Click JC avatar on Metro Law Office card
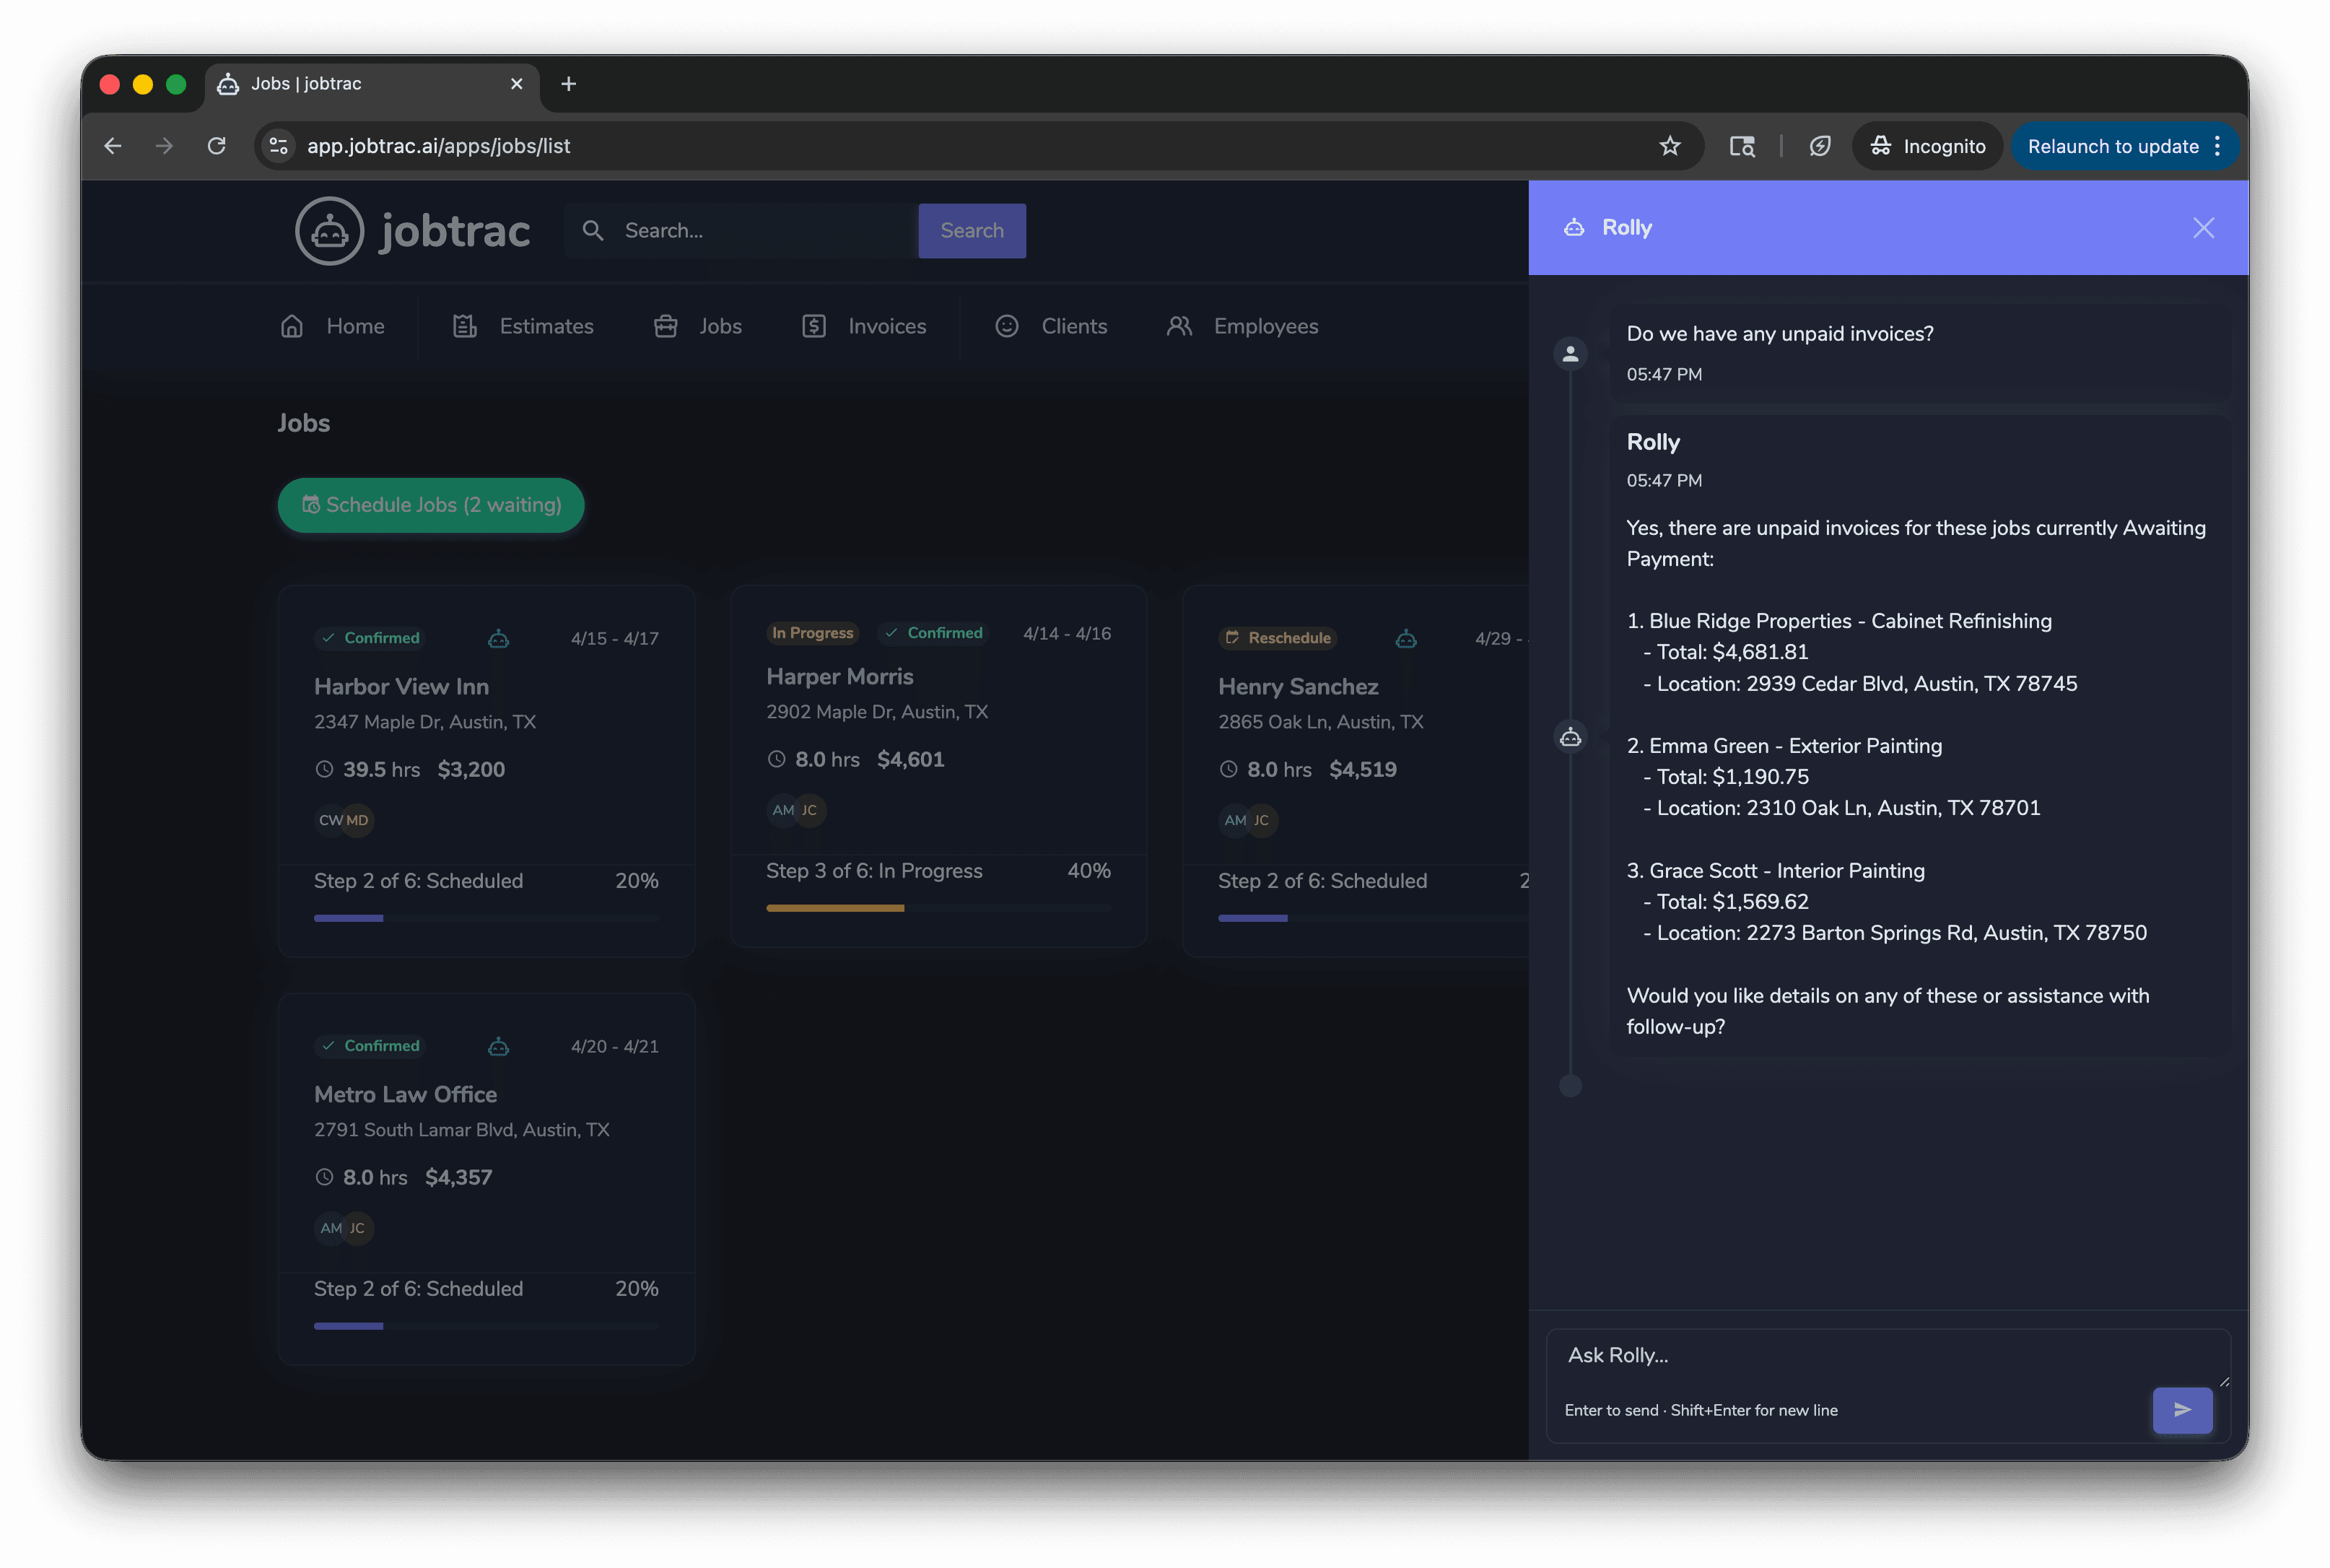This screenshot has width=2330, height=1568. coord(358,1228)
